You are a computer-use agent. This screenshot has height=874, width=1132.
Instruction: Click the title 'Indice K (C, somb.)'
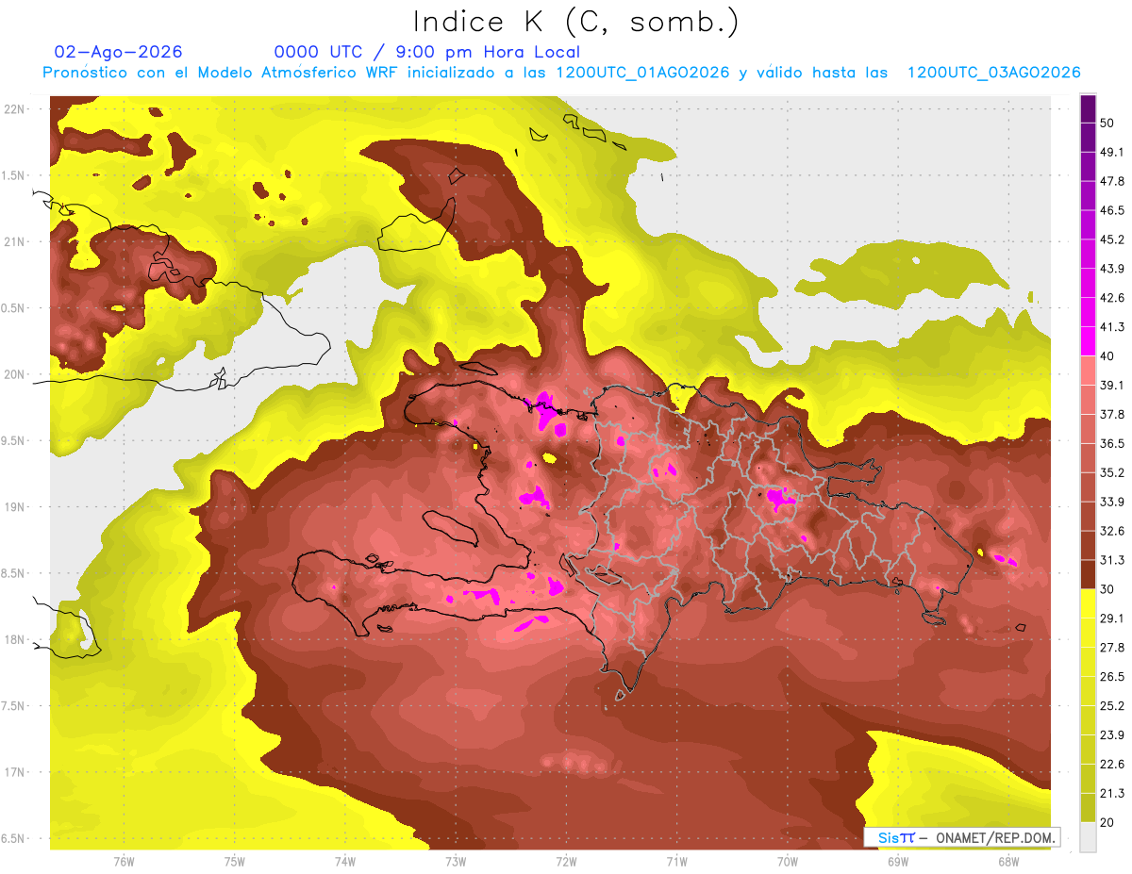575,22
